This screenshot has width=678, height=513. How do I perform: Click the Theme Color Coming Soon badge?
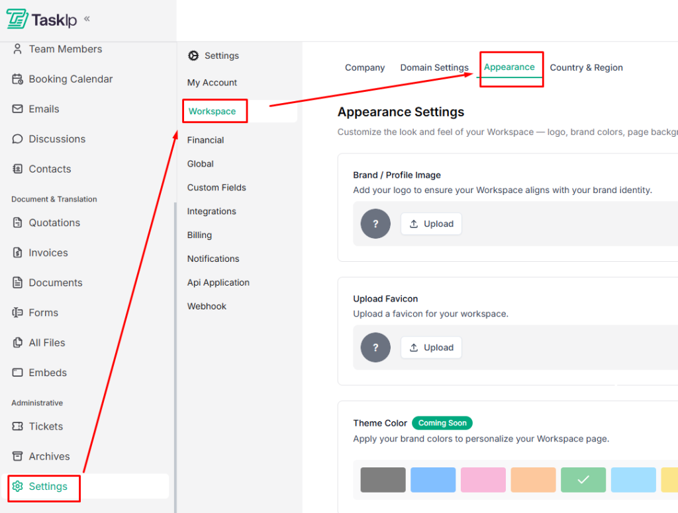pyautogui.click(x=442, y=423)
